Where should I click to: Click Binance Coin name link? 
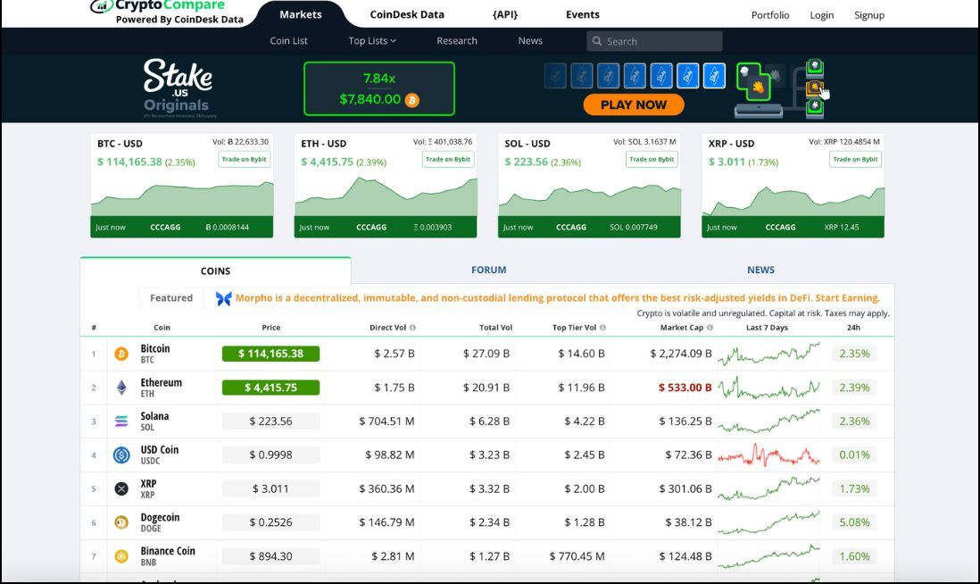(168, 552)
